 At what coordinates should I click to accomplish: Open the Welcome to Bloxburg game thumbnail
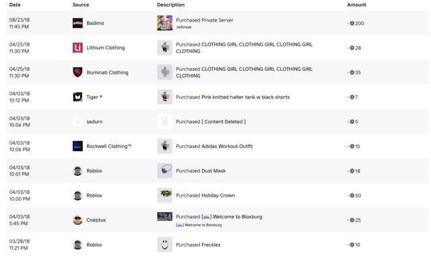[x=164, y=217]
